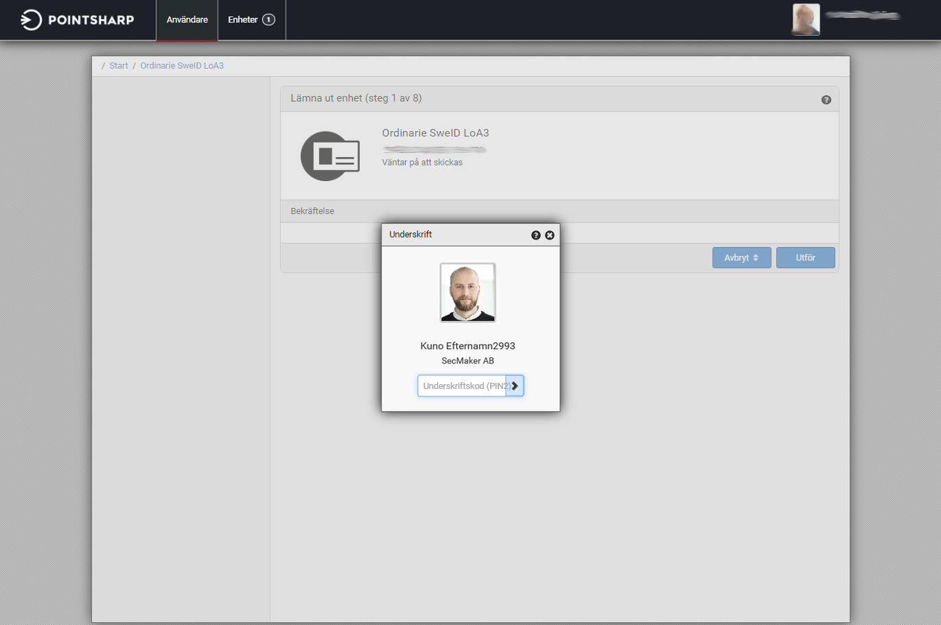Submit PIN2 with the arrow button
The height and width of the screenshot is (625, 941).
(515, 386)
